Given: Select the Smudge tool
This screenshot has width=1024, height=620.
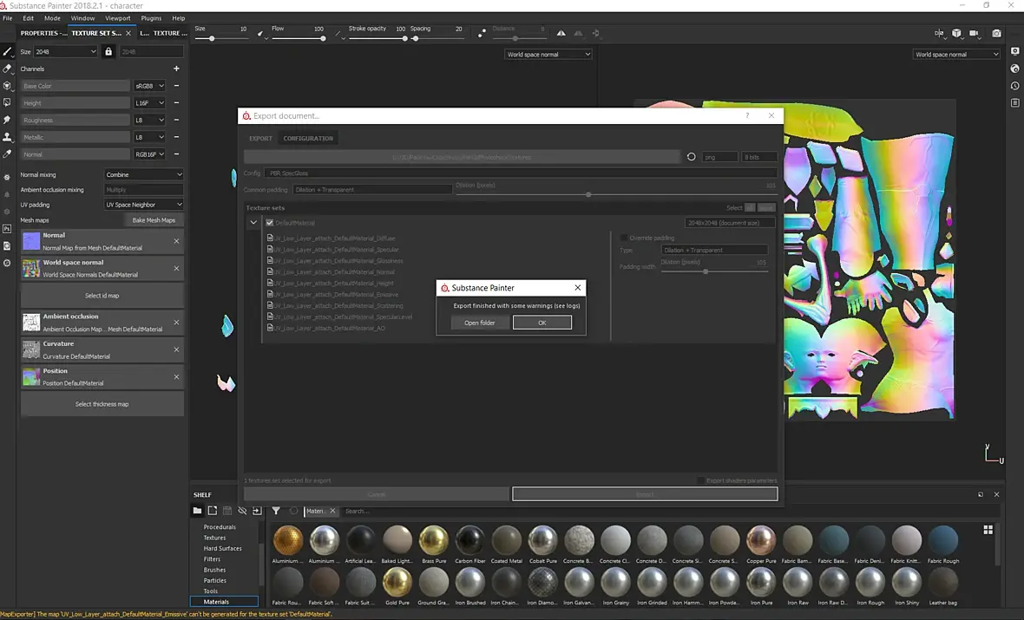Looking at the screenshot, I should click(7, 120).
